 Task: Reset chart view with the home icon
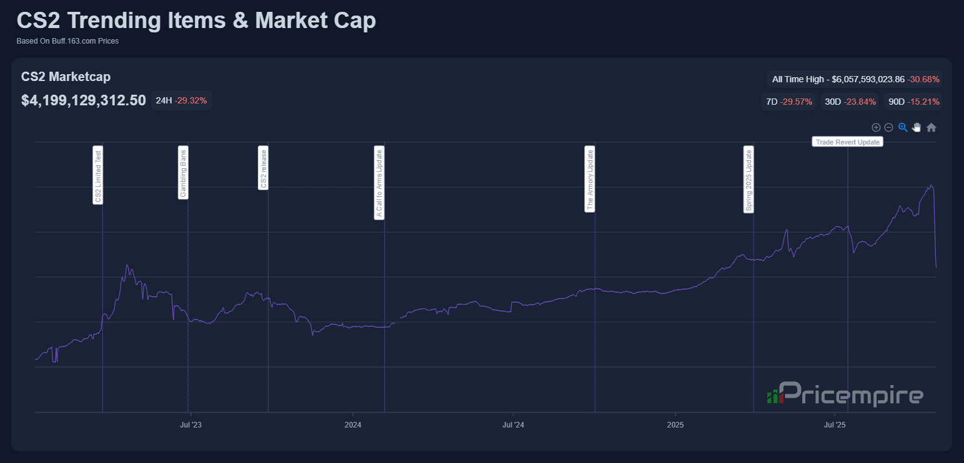(x=931, y=127)
